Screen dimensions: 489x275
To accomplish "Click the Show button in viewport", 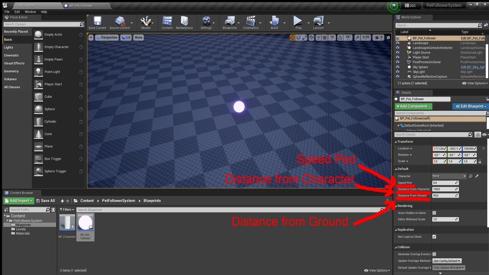I will 138,37.
